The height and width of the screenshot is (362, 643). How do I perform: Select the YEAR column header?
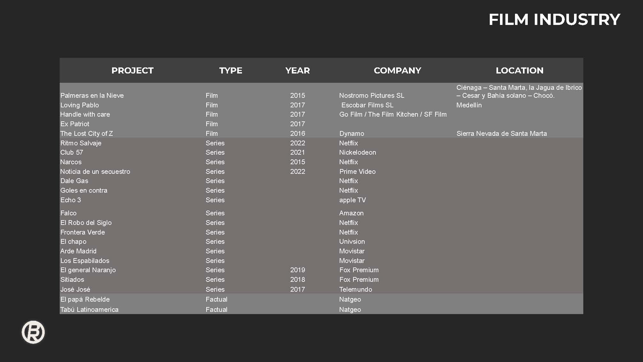click(x=298, y=71)
